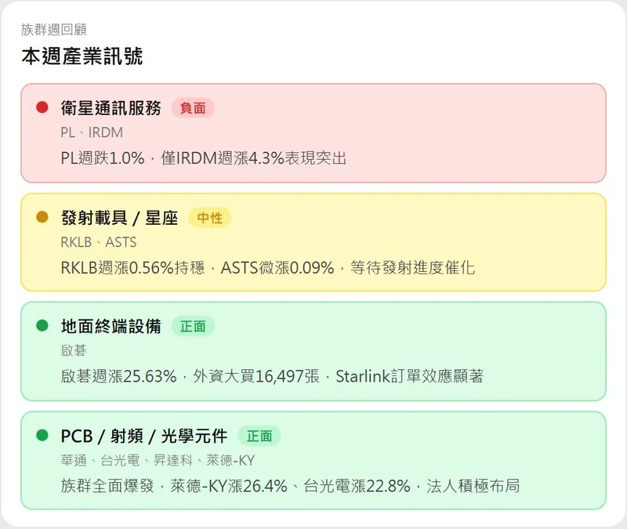Select the 中性 sentiment badge

click(x=210, y=218)
